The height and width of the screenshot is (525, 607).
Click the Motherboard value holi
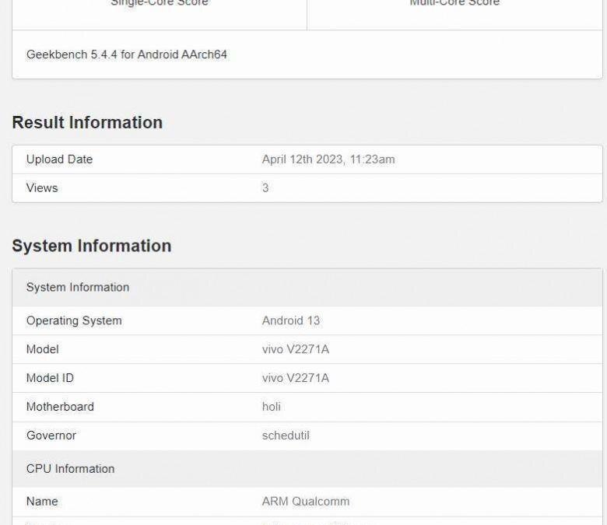click(272, 408)
